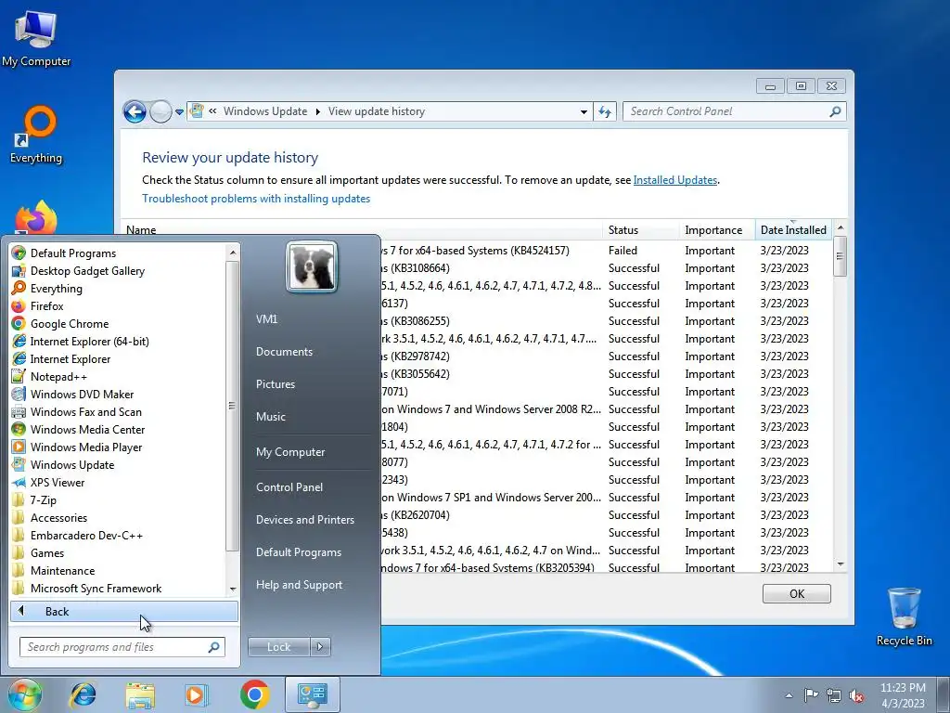
Task: Click the network icon in the system tray
Action: [x=834, y=695]
